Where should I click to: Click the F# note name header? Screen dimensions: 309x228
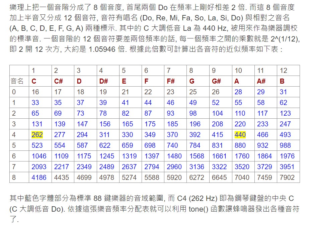[x=171, y=81]
